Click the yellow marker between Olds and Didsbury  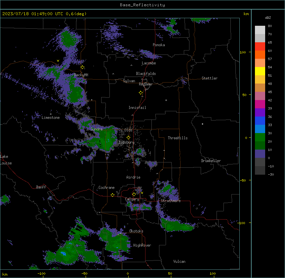[128, 137]
